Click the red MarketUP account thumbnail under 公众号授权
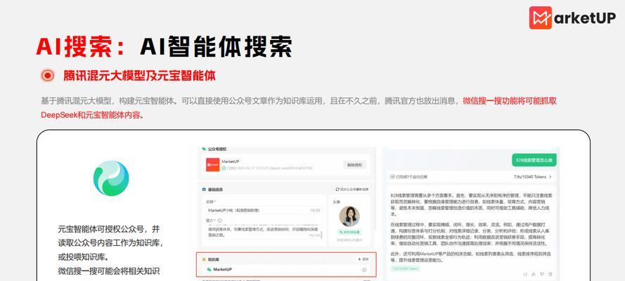This screenshot has height=281, width=625. click(x=212, y=164)
